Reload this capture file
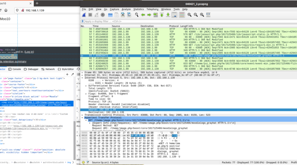Screen dimensions: 297x165 pyautogui.click(x=129, y=15)
